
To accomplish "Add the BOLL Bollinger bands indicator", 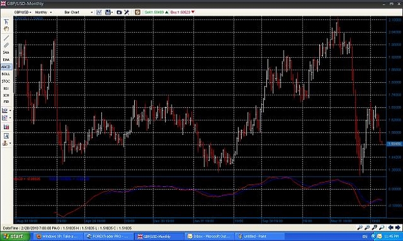I will (6, 74).
